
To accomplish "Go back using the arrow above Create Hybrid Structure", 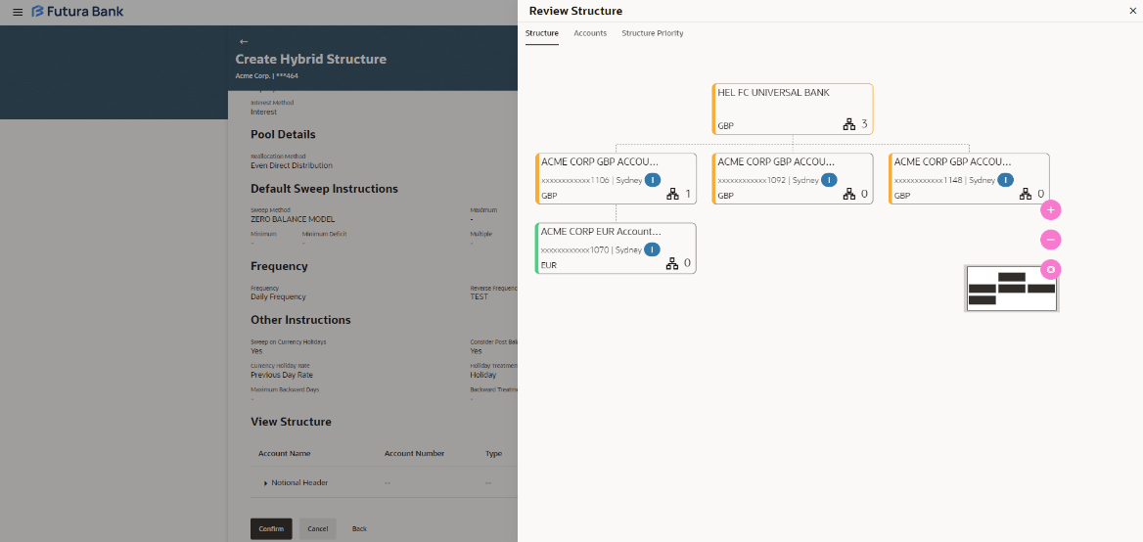I will [244, 41].
